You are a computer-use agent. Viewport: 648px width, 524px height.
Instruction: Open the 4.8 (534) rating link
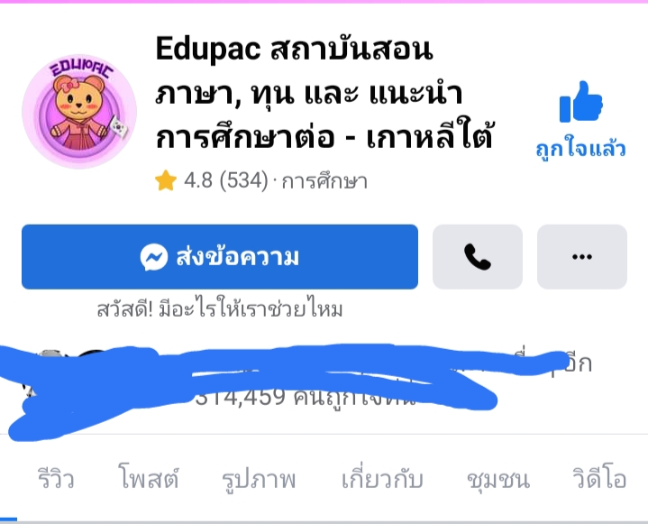point(226,180)
